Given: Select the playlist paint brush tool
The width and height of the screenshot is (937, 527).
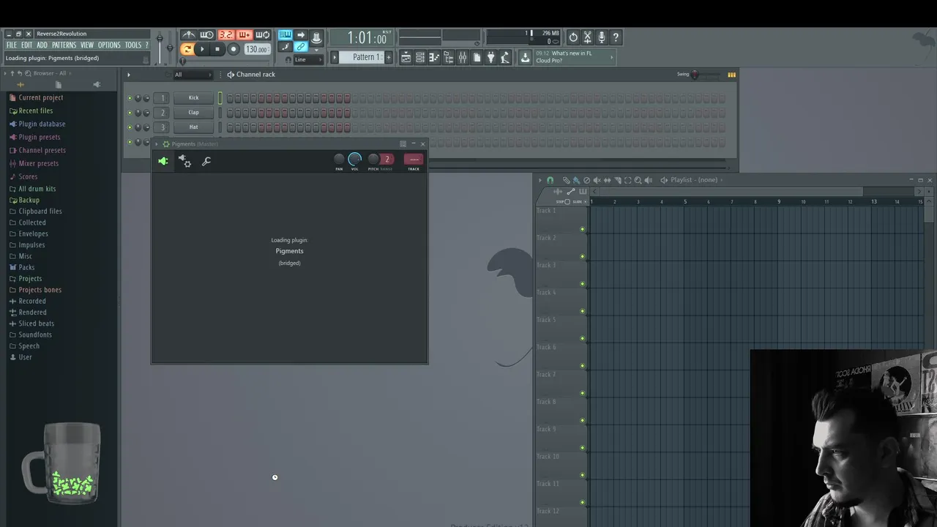Looking at the screenshot, I should (576, 180).
